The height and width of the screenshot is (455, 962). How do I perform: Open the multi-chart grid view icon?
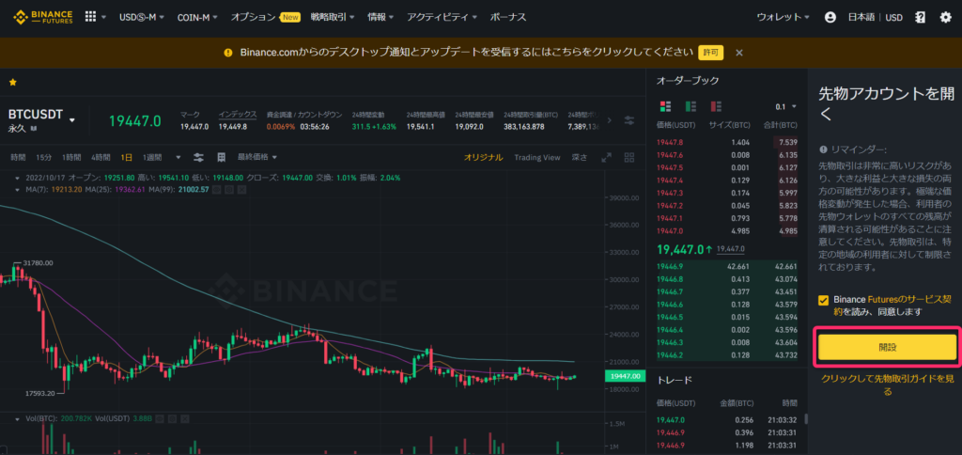pyautogui.click(x=628, y=157)
